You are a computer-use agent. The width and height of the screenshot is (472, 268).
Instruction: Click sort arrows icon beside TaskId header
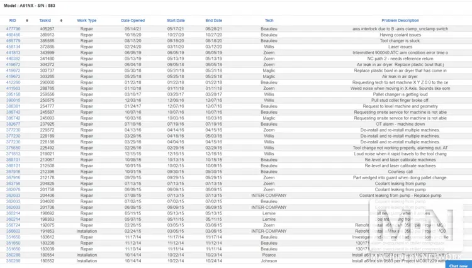pos(61,21)
